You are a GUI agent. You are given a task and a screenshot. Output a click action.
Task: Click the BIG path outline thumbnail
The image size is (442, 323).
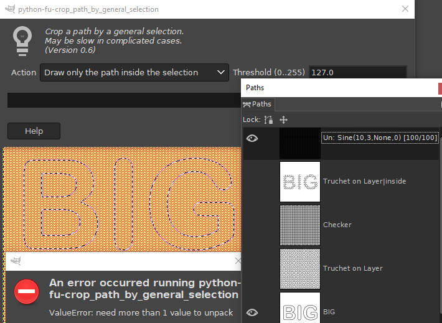pos(300,309)
